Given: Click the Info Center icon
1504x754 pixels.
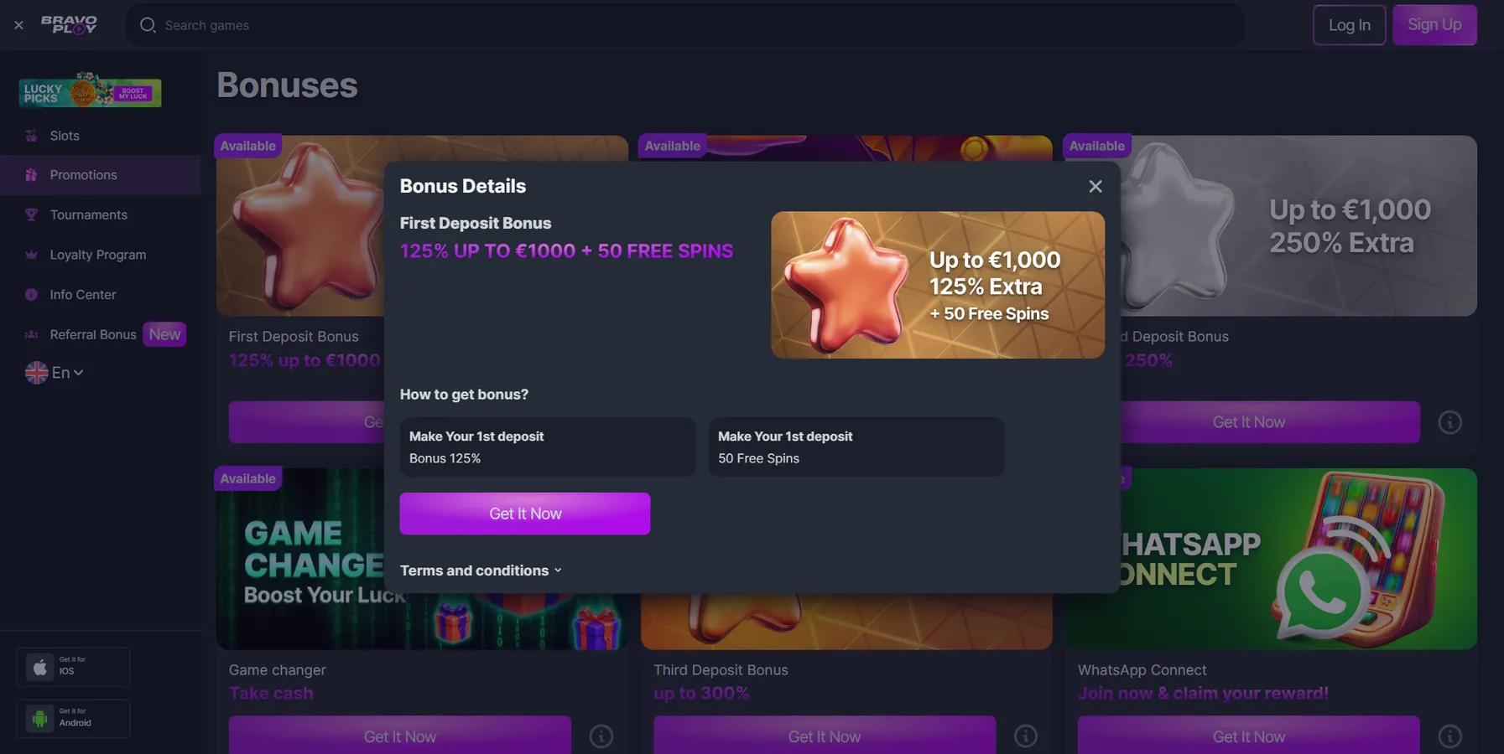Looking at the screenshot, I should 31,294.
